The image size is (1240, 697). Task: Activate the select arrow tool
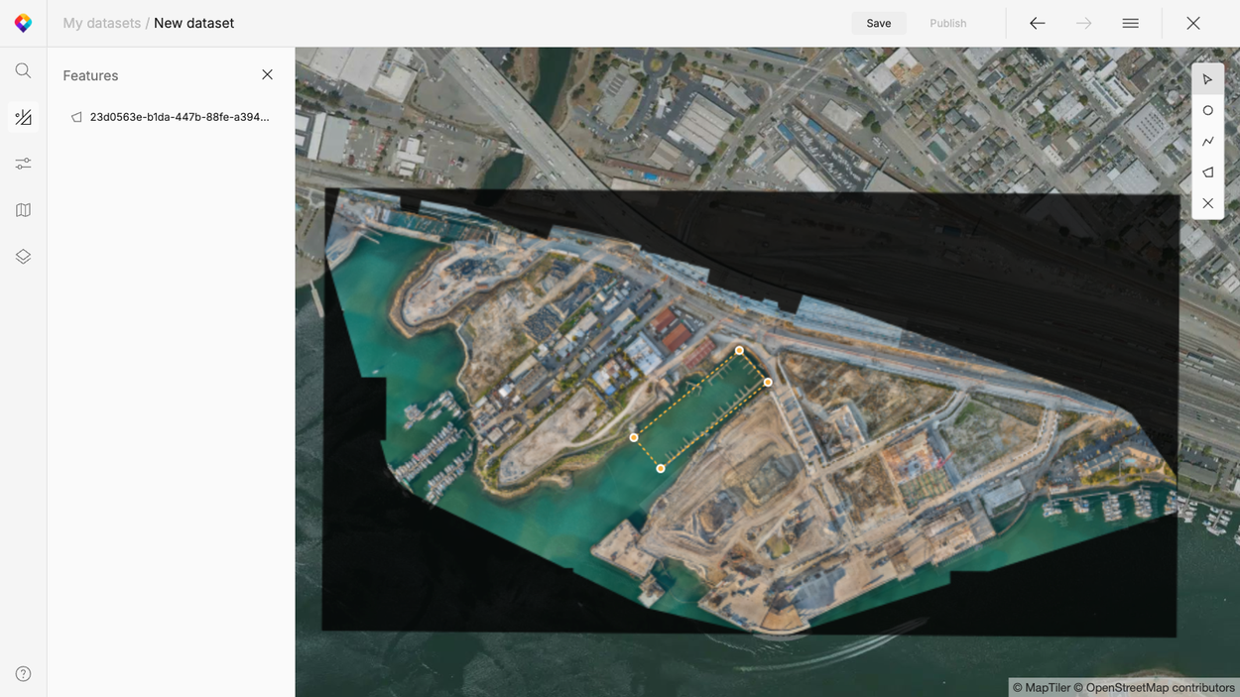[x=1207, y=78]
